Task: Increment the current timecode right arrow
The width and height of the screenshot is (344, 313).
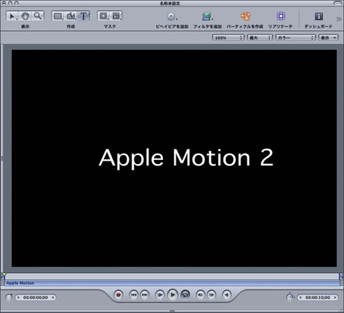Action: (x=53, y=298)
